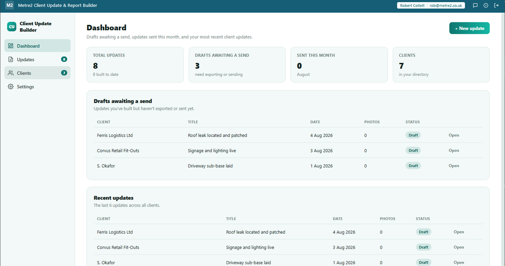Click the Settings gear icon in sidebar
The height and width of the screenshot is (266, 505).
[11, 87]
